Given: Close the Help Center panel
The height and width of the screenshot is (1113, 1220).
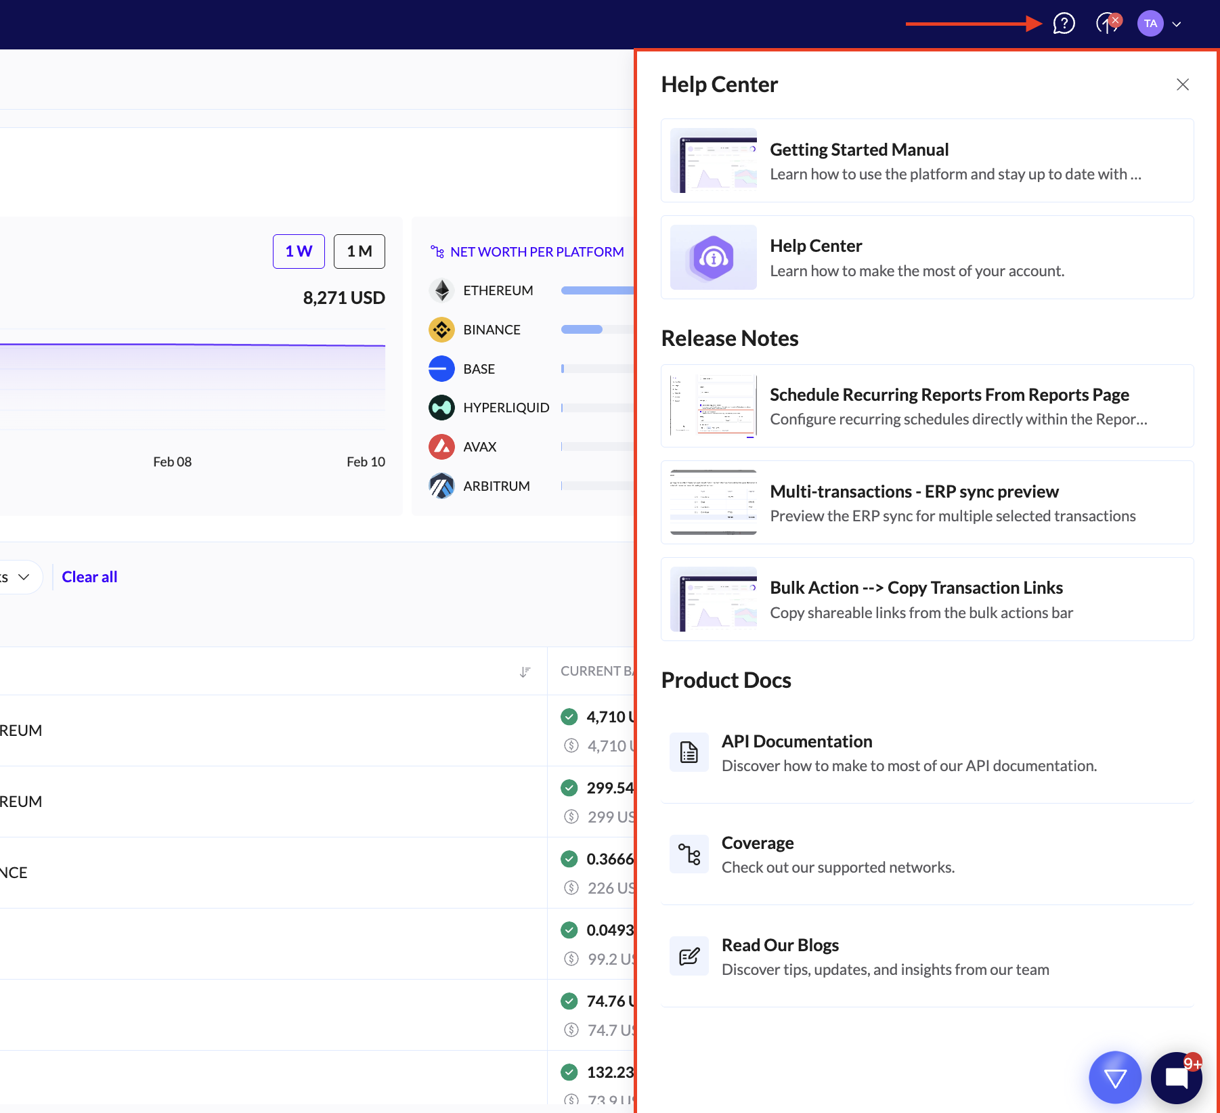Looking at the screenshot, I should coord(1182,85).
